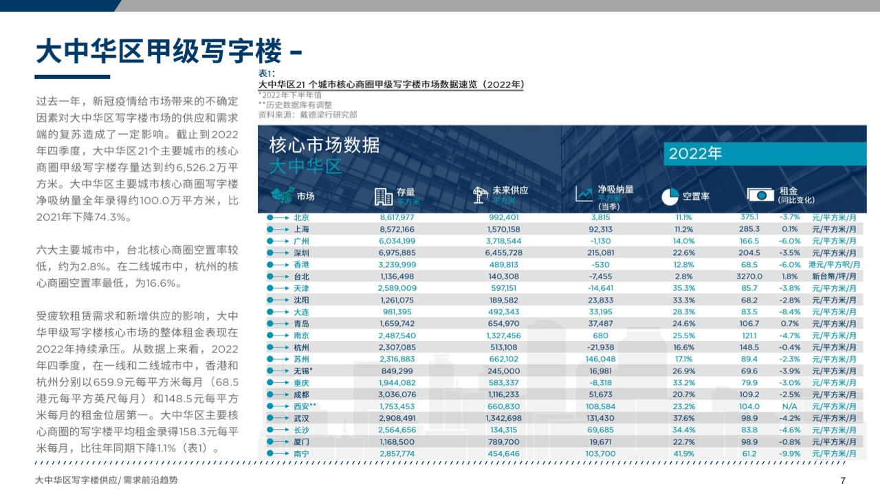The height and width of the screenshot is (495, 880).
Task: Click the paragraph starting 受疲软租赁需求
Action: [x=137, y=382]
